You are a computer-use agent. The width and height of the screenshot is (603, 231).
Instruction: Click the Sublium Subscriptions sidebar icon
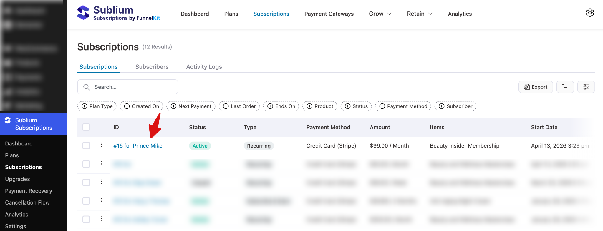click(x=8, y=120)
